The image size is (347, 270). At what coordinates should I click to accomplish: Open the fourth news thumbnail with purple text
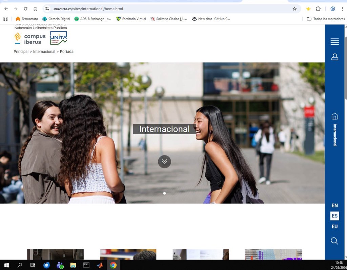click(273, 254)
